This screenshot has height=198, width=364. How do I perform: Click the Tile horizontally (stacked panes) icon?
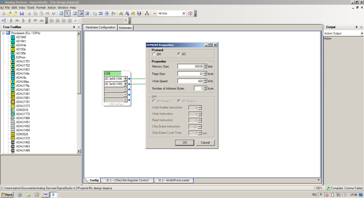click(107, 13)
